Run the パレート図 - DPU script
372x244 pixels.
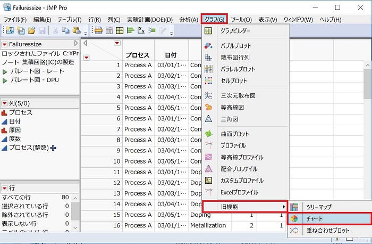click(4, 80)
